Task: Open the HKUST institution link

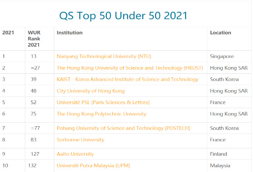Action: coord(130,68)
